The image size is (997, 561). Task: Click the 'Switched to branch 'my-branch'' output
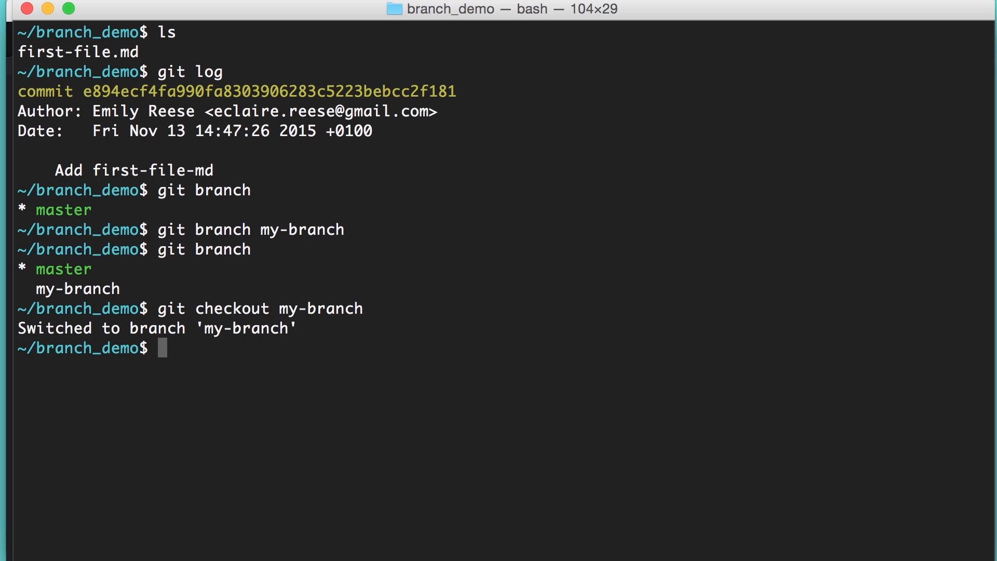[x=157, y=328]
